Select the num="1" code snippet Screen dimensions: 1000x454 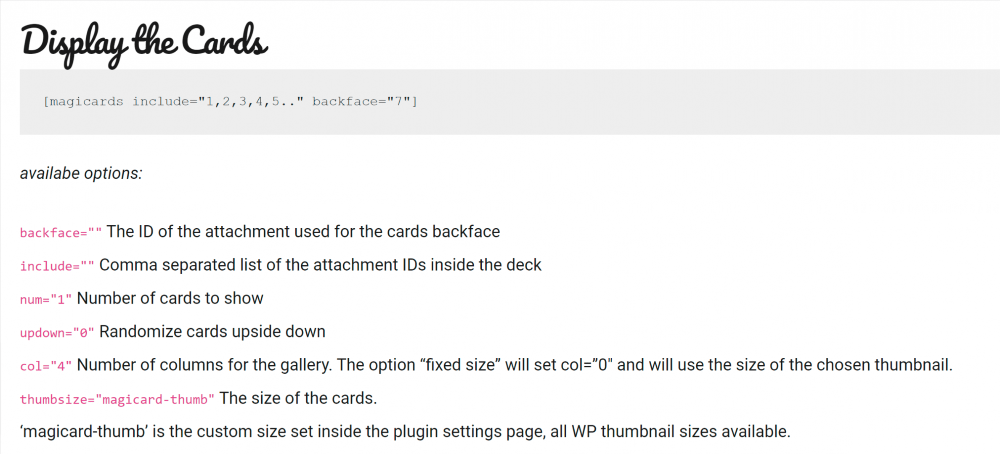point(46,299)
